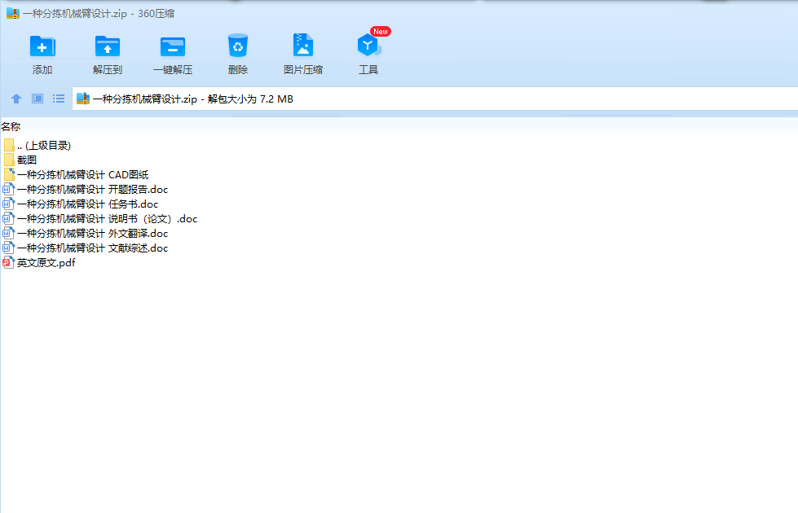Select 一种分拣机械臂设计 文献综述.doc file name
Screen dimensions: 798x513
[92, 248]
